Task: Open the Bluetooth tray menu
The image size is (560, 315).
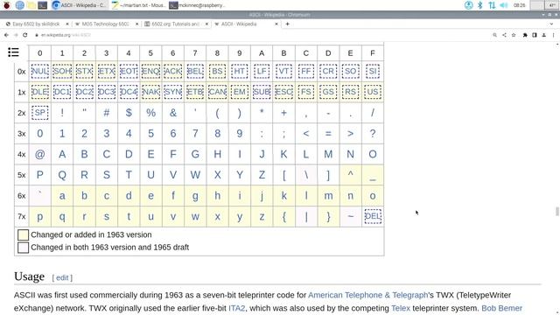Action: click(x=480, y=5)
